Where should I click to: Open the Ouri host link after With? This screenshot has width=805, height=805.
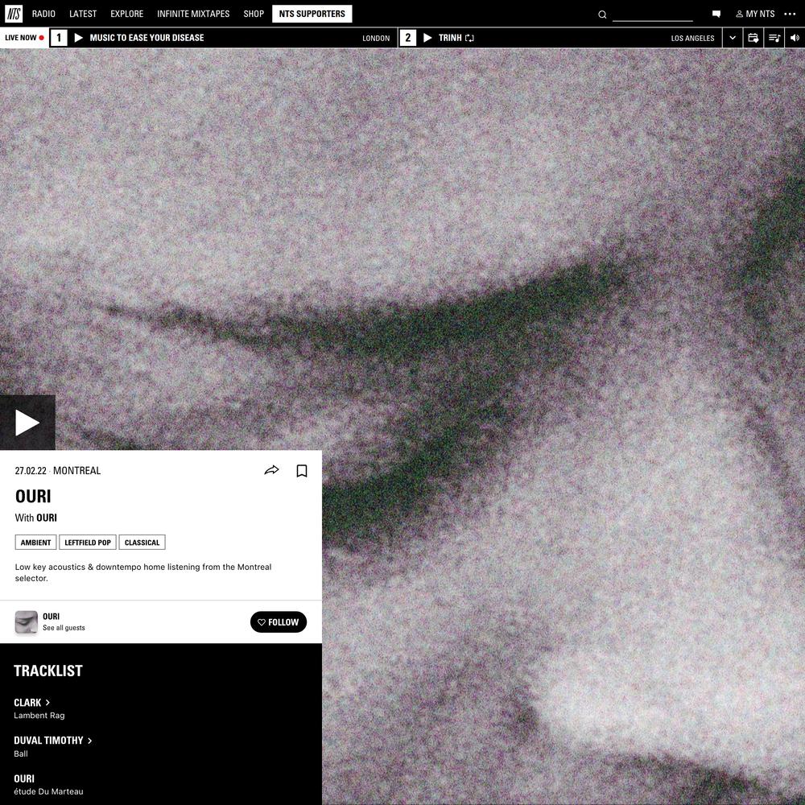(x=47, y=518)
